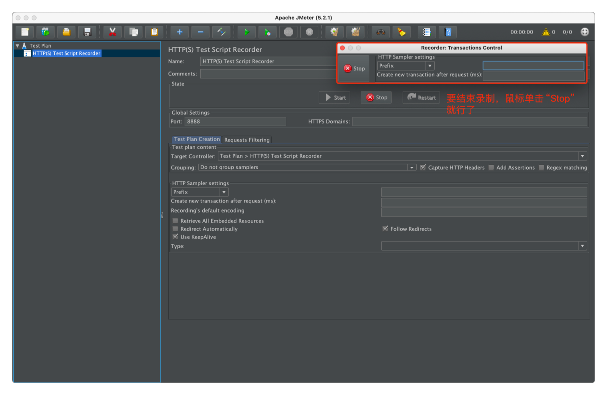Screen dimensions: 607x395
Task: Click the Cut scissors icon
Action: coord(112,32)
